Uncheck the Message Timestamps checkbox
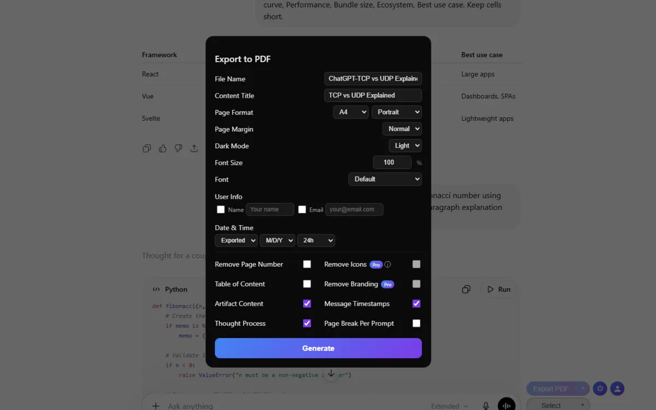 pos(417,303)
